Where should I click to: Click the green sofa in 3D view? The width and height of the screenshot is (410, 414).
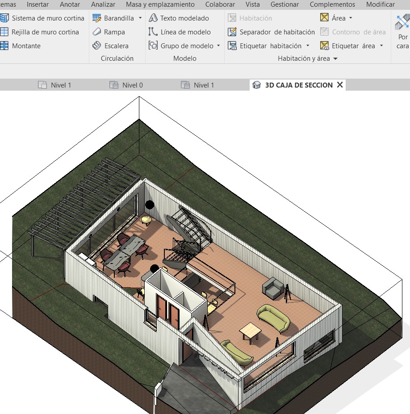click(273, 318)
